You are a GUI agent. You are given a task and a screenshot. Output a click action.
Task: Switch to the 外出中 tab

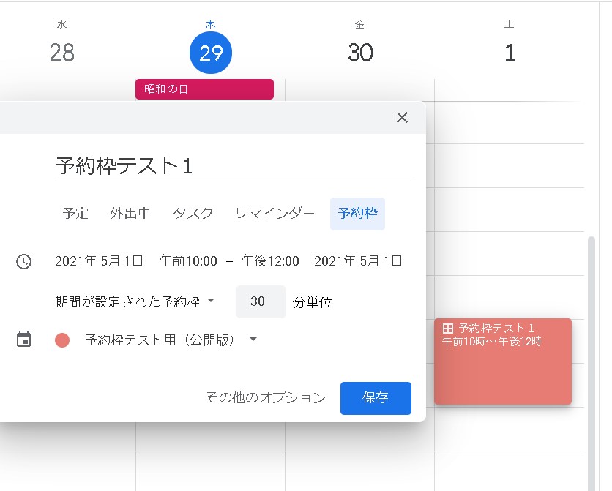click(130, 214)
